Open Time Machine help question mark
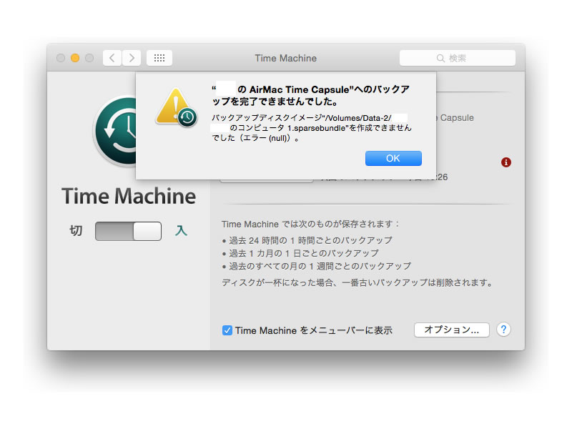This screenshot has height=429, width=572. [x=503, y=330]
